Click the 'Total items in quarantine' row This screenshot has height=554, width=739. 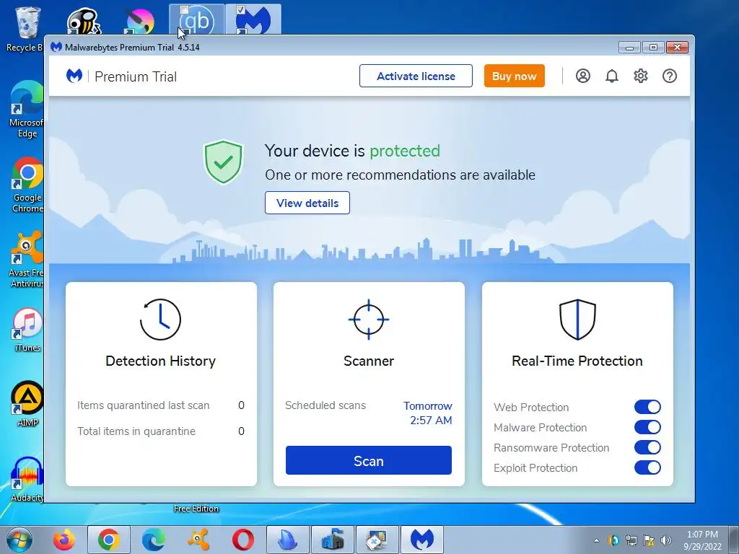point(161,431)
